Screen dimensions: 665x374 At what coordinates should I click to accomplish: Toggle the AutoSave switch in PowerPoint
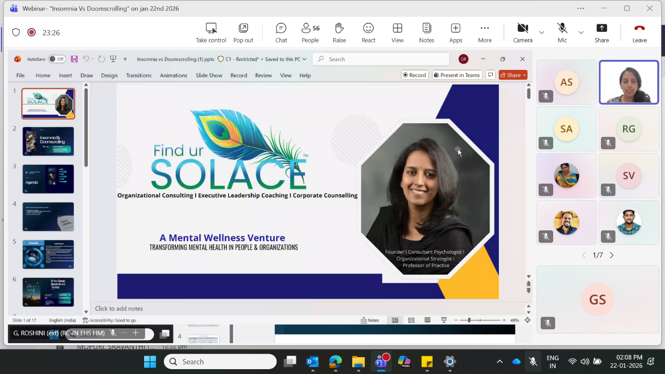point(57,59)
